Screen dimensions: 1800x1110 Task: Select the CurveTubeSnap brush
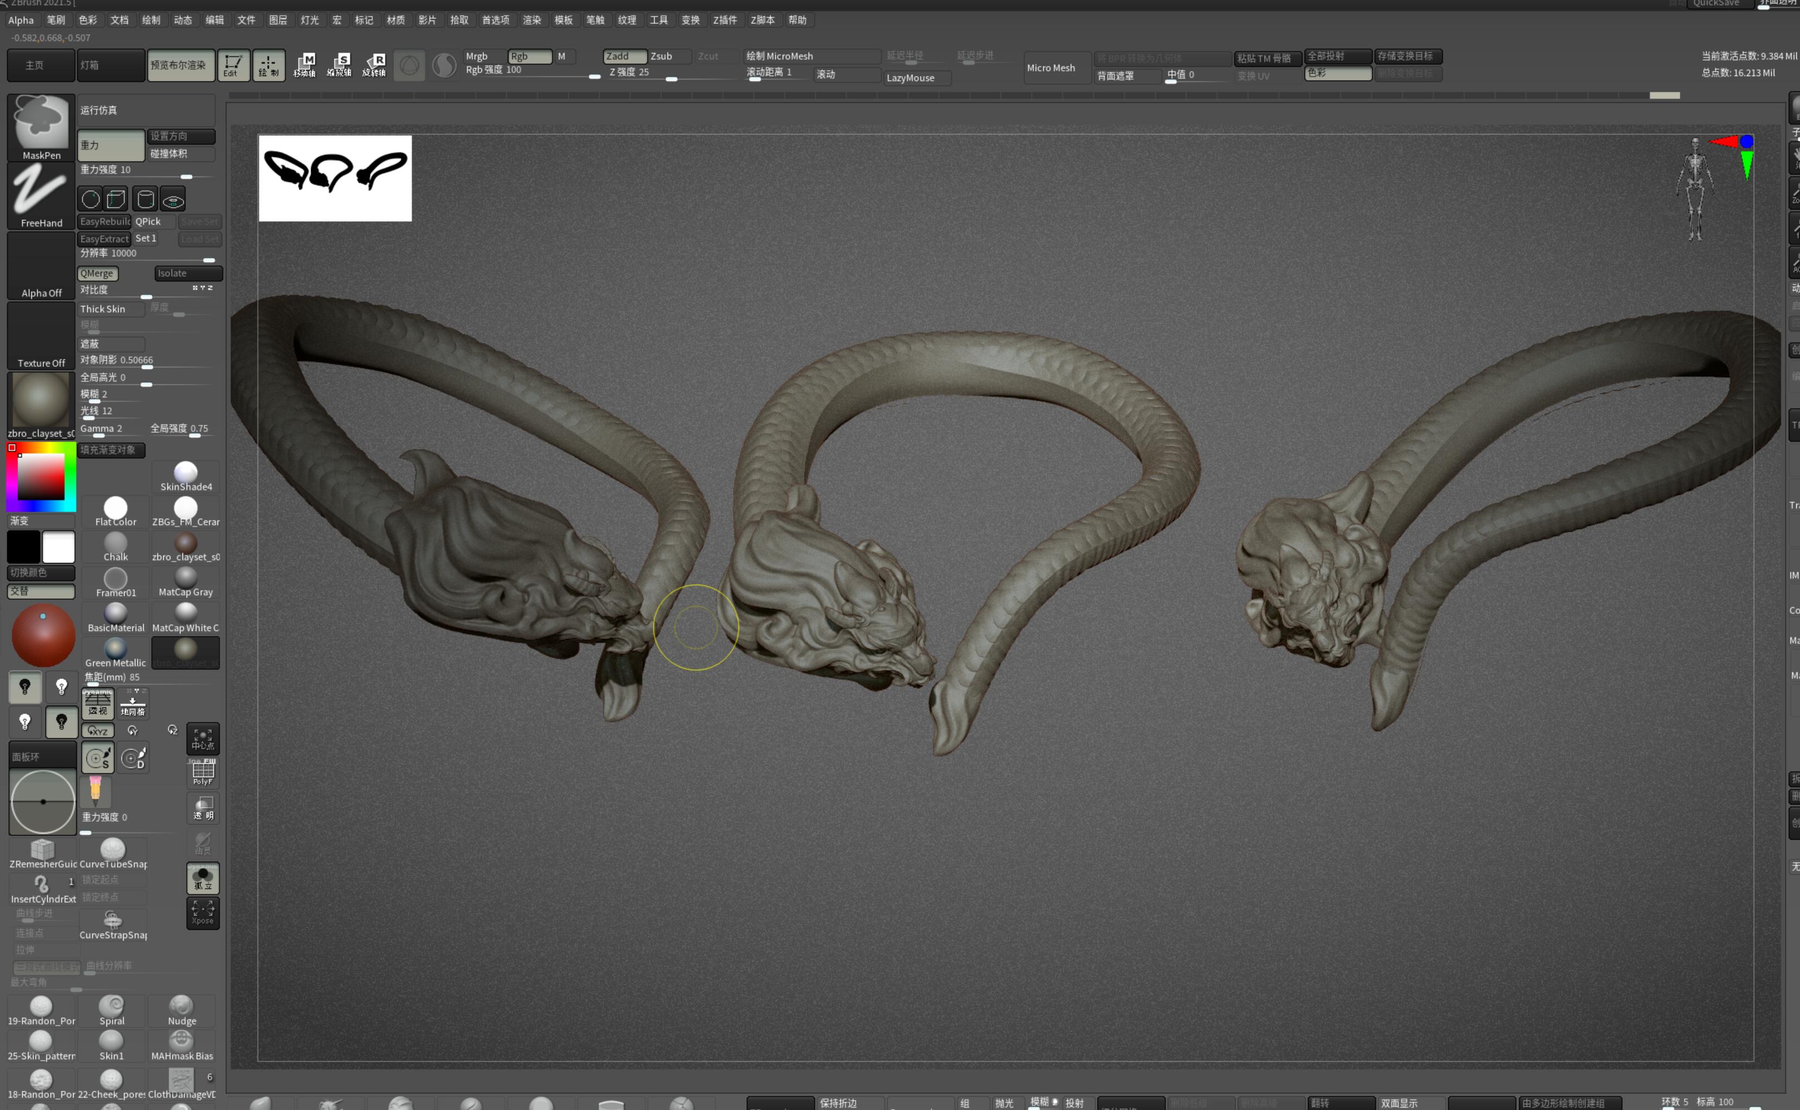pos(112,853)
